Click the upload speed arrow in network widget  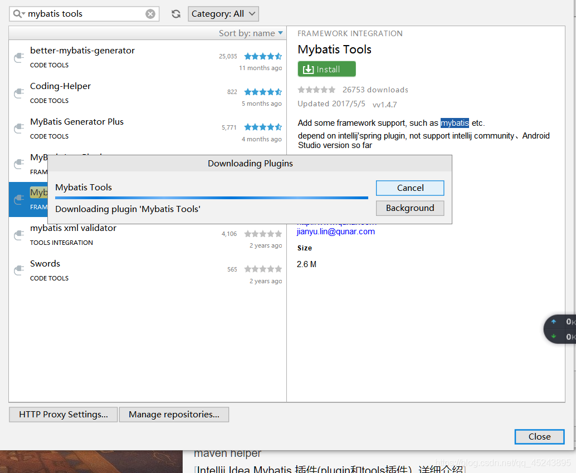tap(554, 322)
